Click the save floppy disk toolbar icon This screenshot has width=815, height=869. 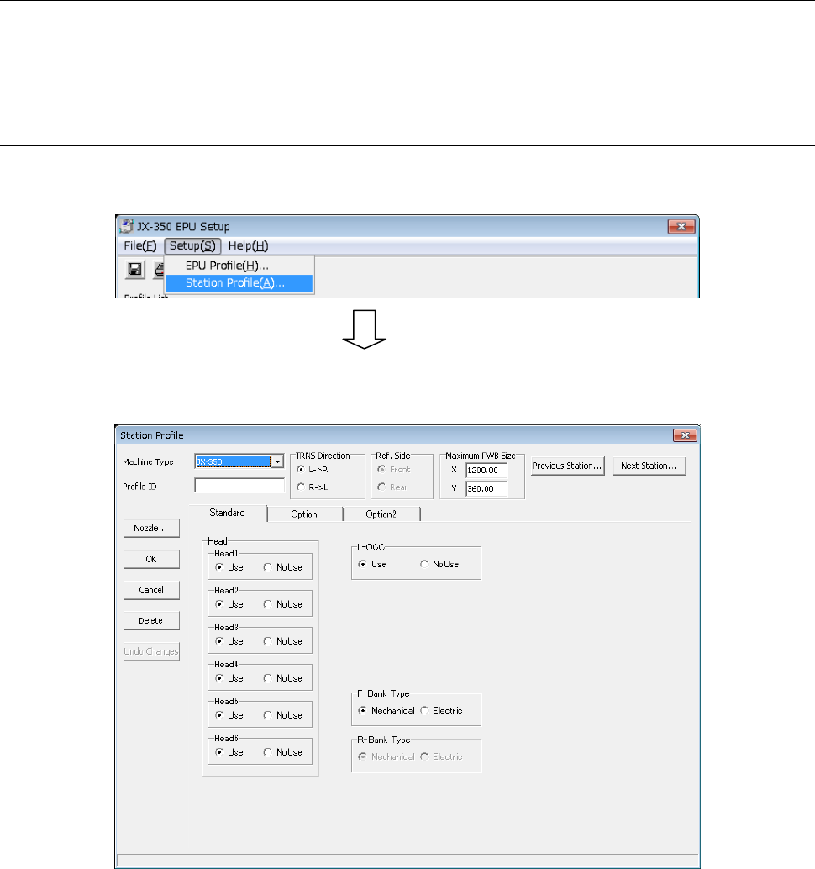134,269
